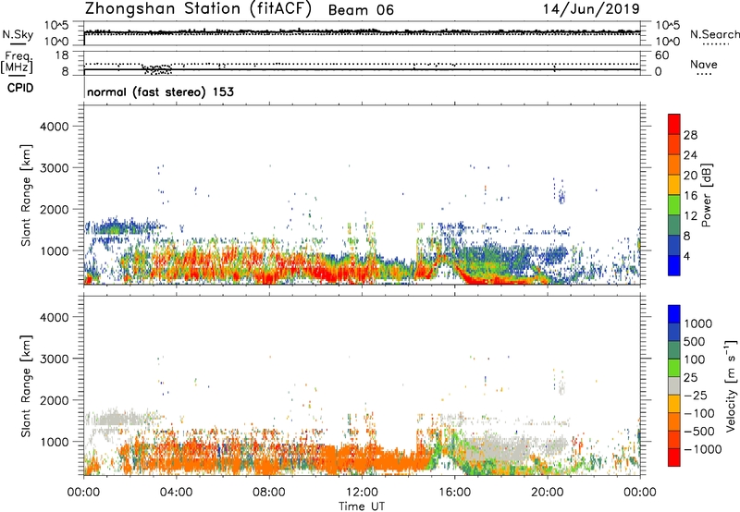
Task: Click the '12' label on power colorbar
Action: coord(690,216)
